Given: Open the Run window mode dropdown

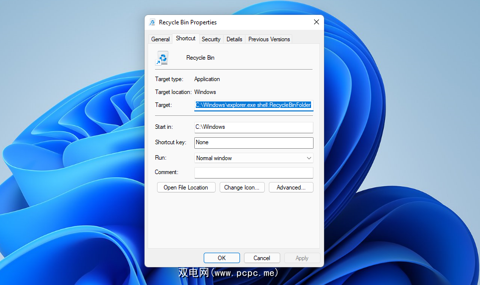Looking at the screenshot, I should (254, 158).
